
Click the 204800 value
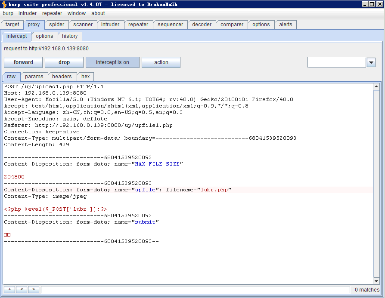click(14, 177)
